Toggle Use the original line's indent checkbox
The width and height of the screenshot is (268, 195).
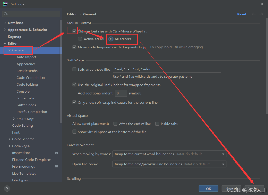click(74, 84)
